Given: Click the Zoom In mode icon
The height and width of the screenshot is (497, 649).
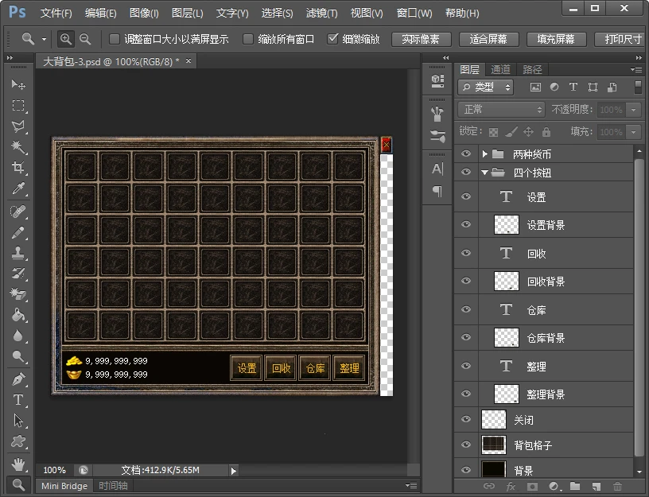Looking at the screenshot, I should click(x=66, y=39).
